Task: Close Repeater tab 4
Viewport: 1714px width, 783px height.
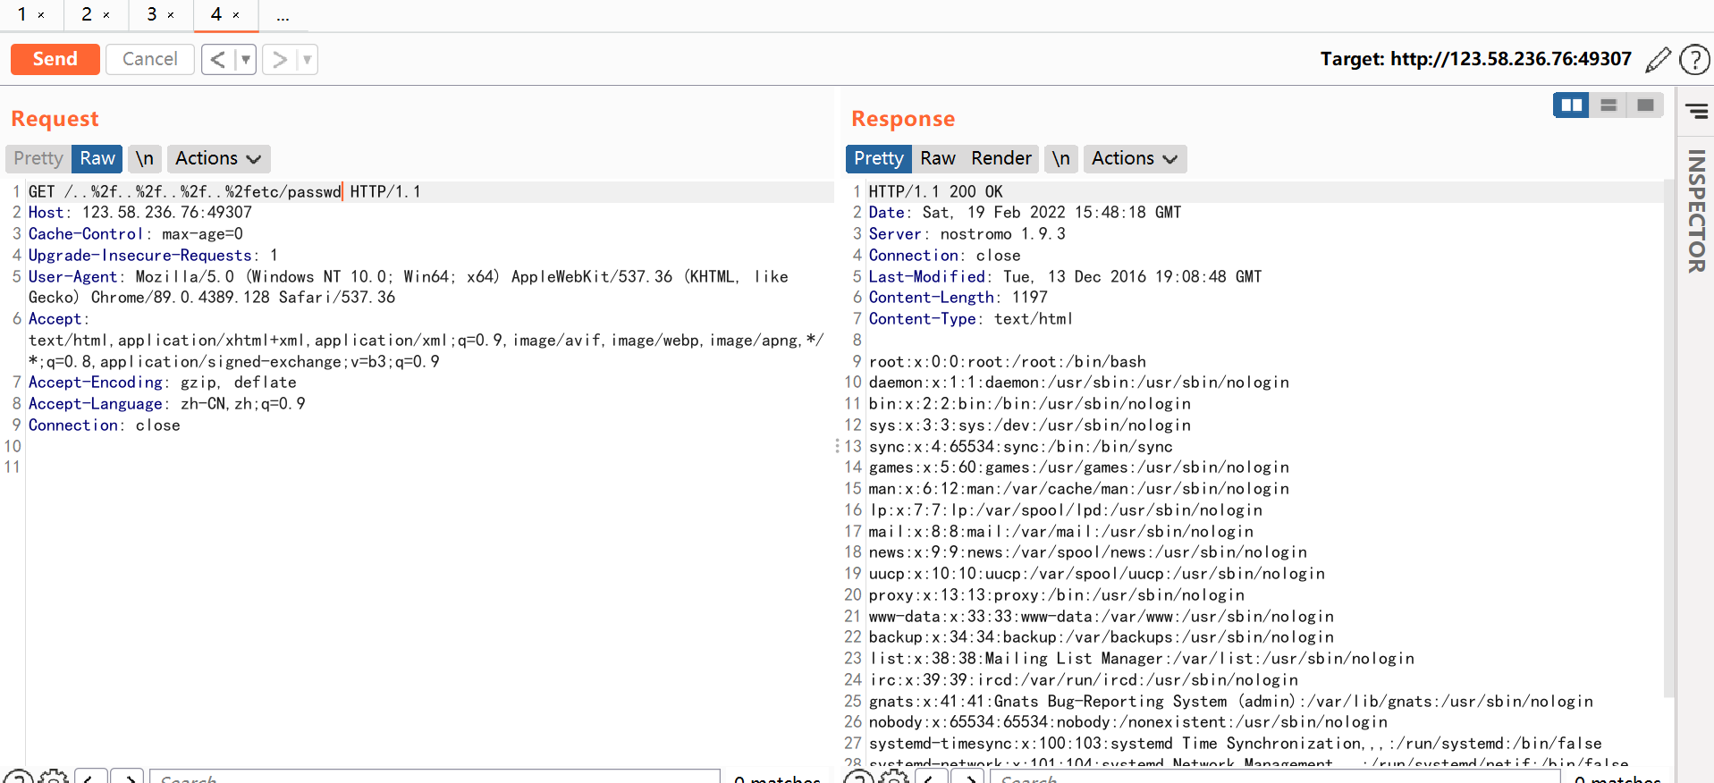Action: [236, 15]
